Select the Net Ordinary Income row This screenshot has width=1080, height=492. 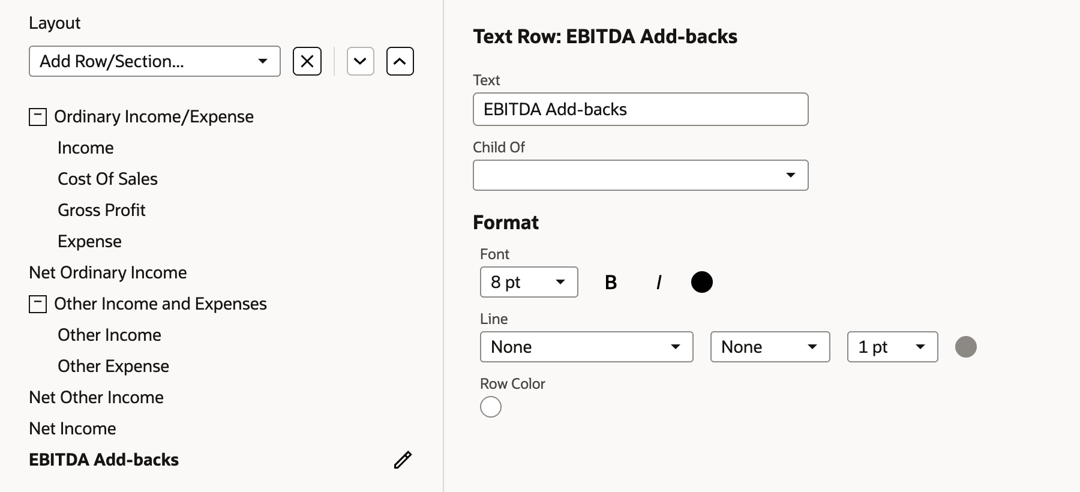pos(108,272)
